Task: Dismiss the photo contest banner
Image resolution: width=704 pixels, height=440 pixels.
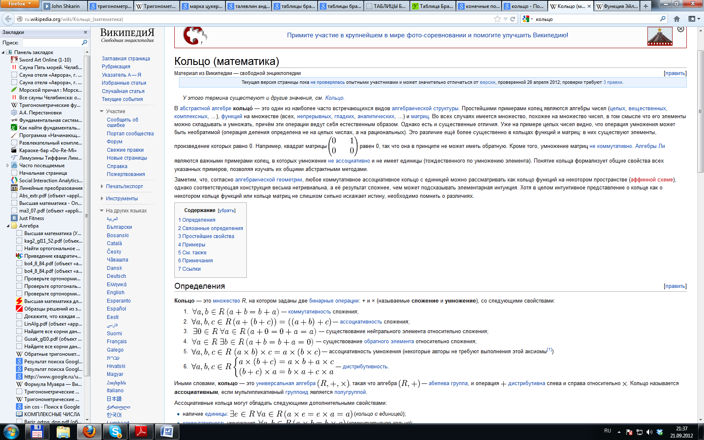Action: pyautogui.click(x=681, y=29)
